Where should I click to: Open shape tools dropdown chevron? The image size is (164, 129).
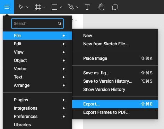(x=61, y=7)
